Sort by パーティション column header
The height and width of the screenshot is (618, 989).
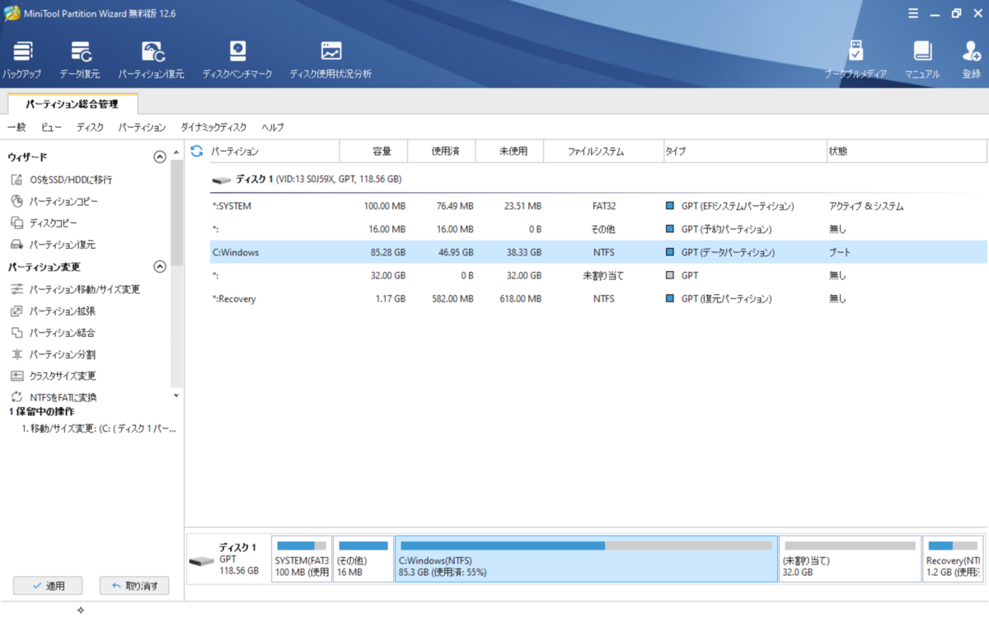click(x=273, y=152)
